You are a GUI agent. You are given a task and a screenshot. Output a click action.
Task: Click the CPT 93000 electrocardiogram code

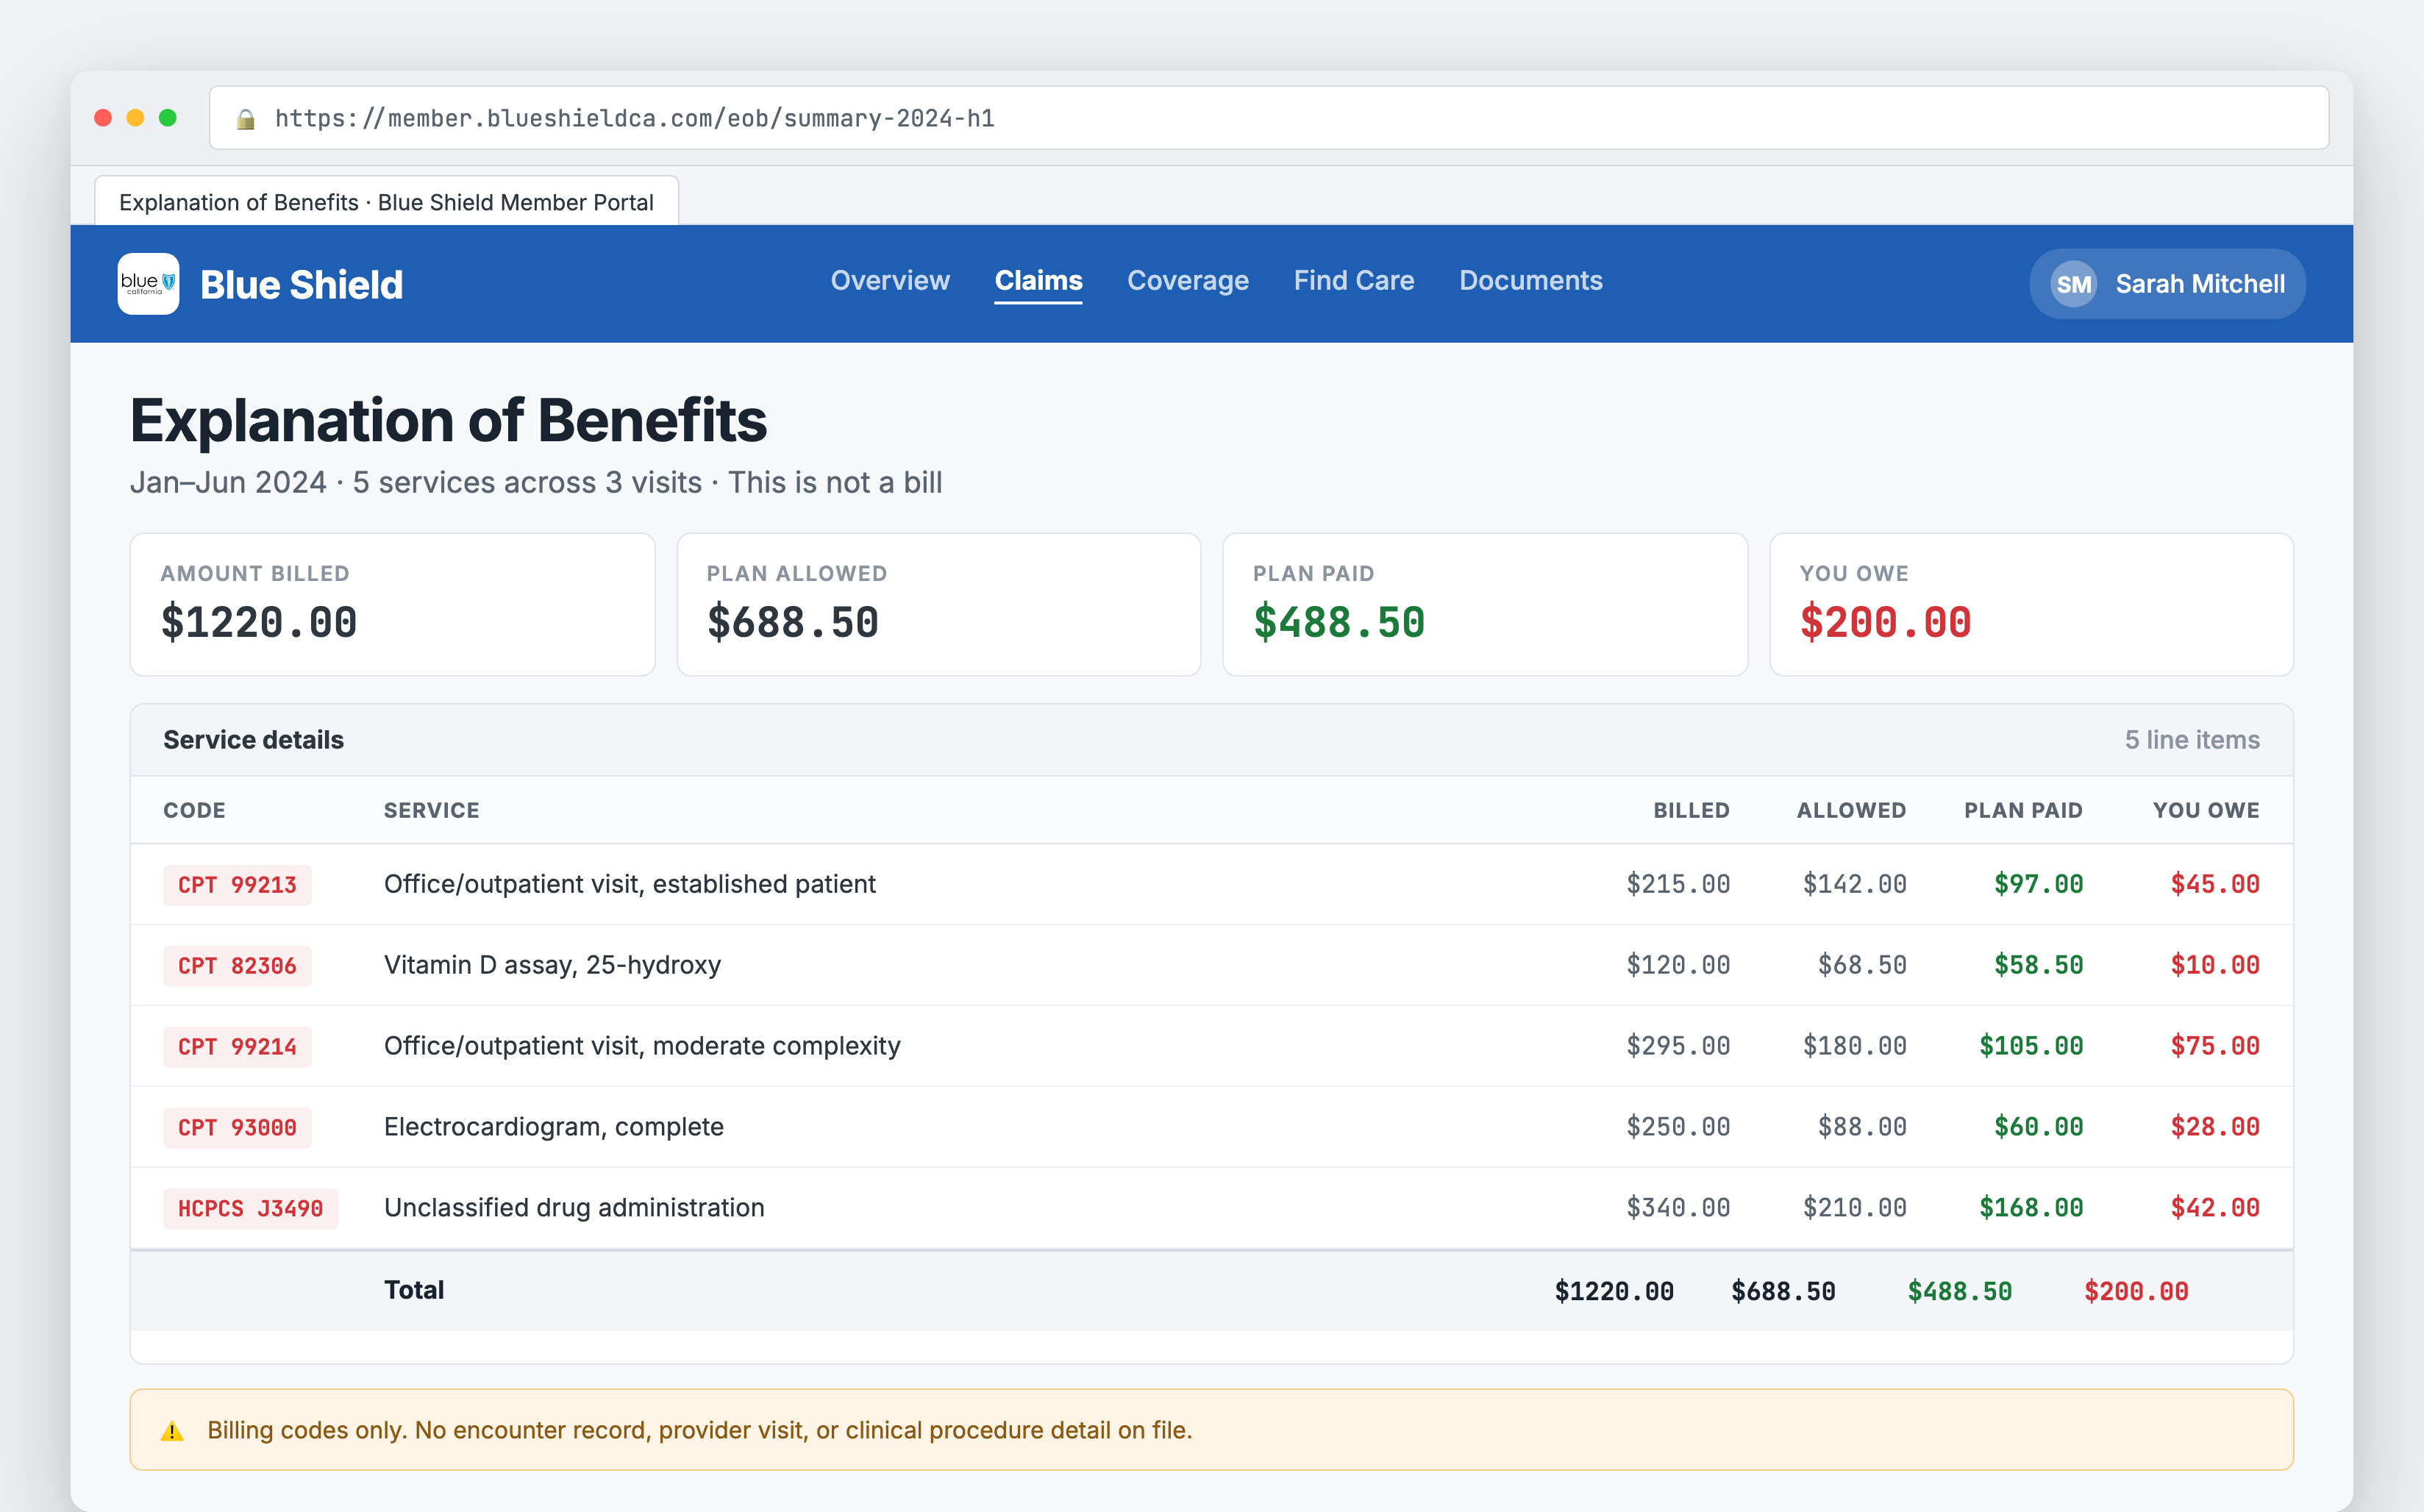pyautogui.click(x=237, y=1127)
